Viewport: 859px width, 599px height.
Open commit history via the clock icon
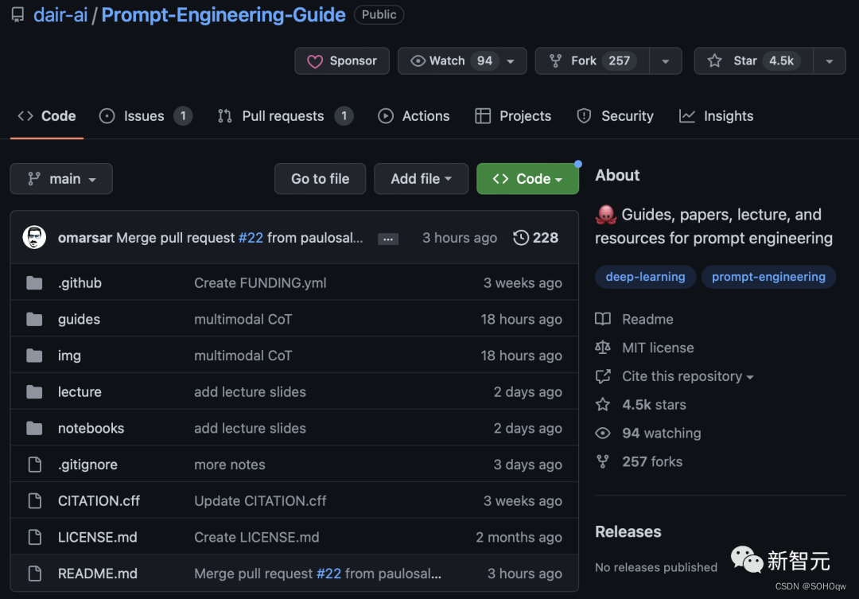pyautogui.click(x=521, y=237)
